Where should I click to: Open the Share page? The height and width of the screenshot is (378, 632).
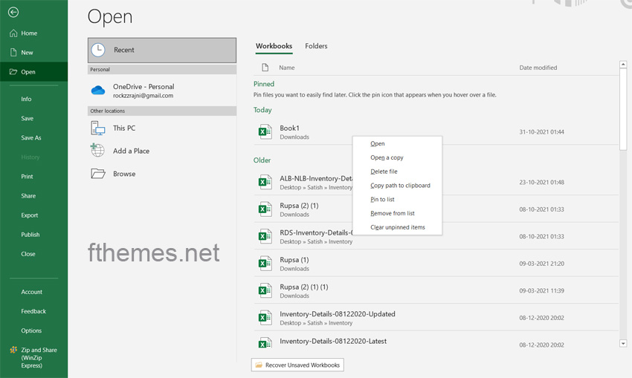point(28,195)
